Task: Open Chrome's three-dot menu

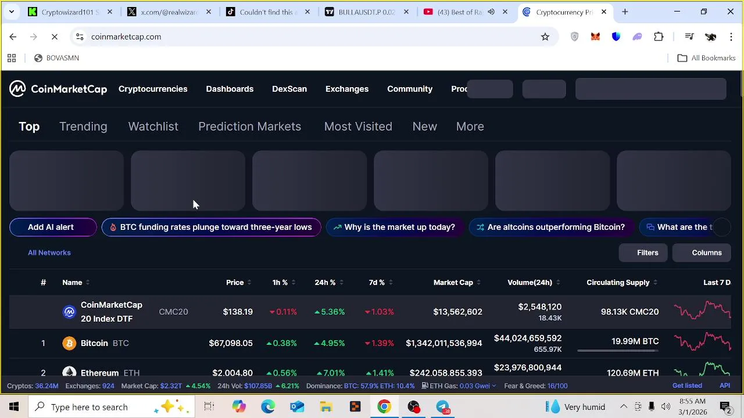Action: (x=731, y=37)
